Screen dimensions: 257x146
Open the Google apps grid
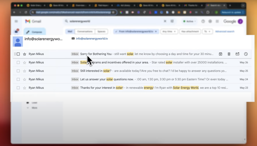click(217, 21)
